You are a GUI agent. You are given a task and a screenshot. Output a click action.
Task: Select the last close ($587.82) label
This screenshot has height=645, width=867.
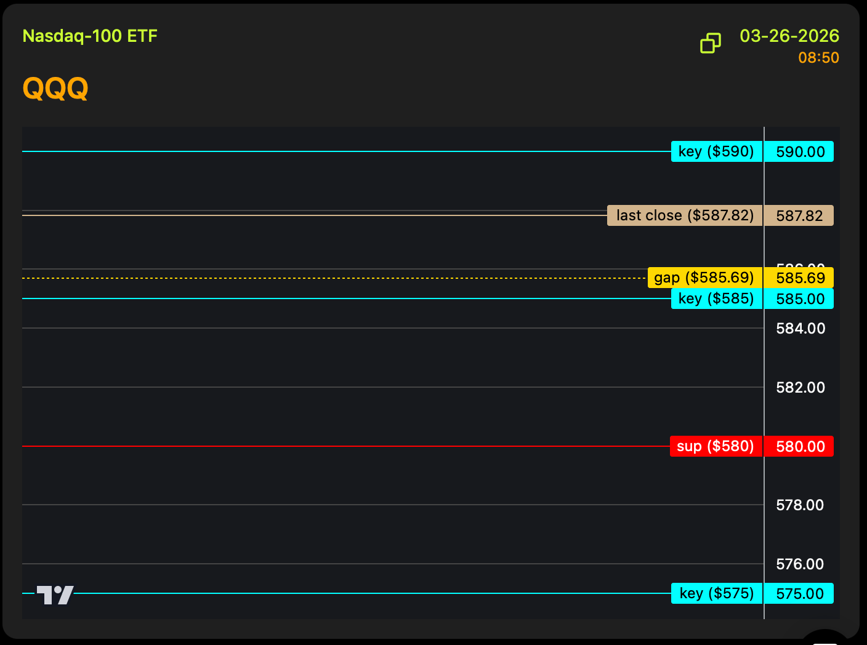[x=685, y=215]
